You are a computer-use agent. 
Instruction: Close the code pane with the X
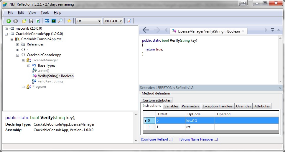tap(279, 30)
